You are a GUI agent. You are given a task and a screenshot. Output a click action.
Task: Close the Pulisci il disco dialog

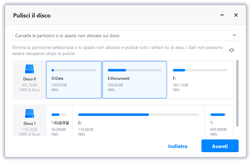click(x=236, y=15)
